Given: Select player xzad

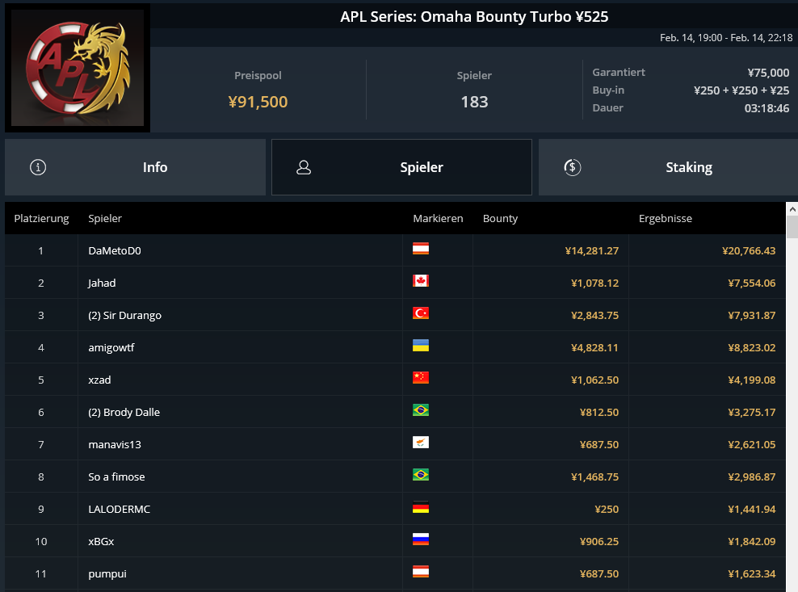Looking at the screenshot, I should click(x=99, y=380).
